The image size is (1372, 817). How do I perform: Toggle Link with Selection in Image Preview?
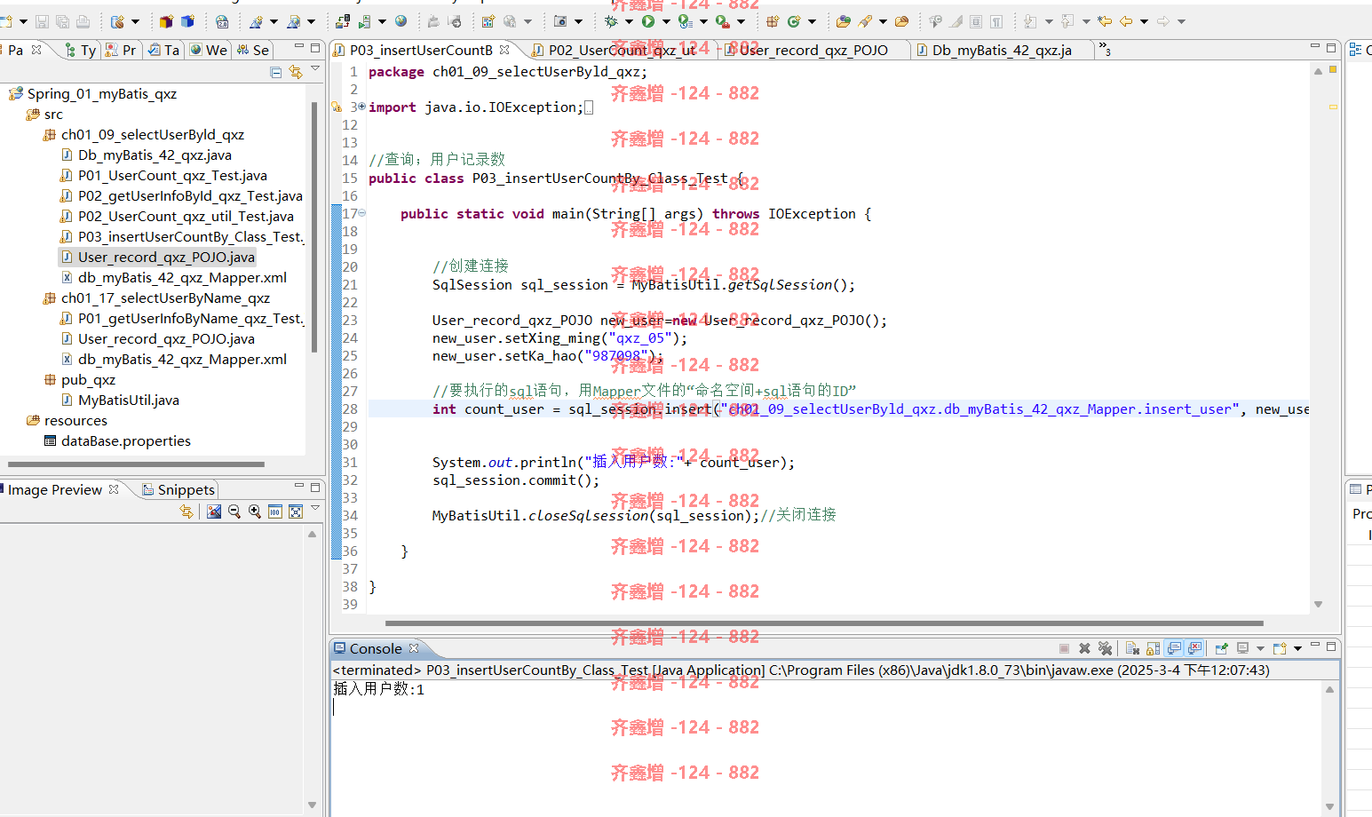tap(186, 512)
